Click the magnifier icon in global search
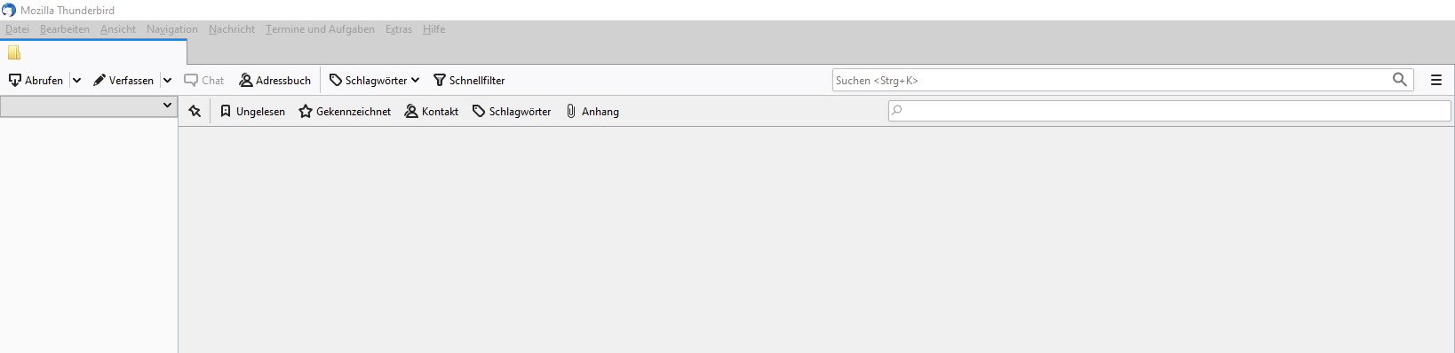Image resolution: width=1455 pixels, height=353 pixels. (x=1400, y=80)
